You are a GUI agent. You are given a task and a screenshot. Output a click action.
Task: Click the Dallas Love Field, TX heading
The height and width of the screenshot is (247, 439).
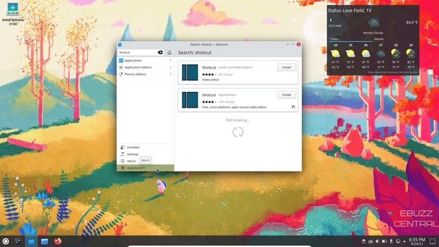point(350,11)
